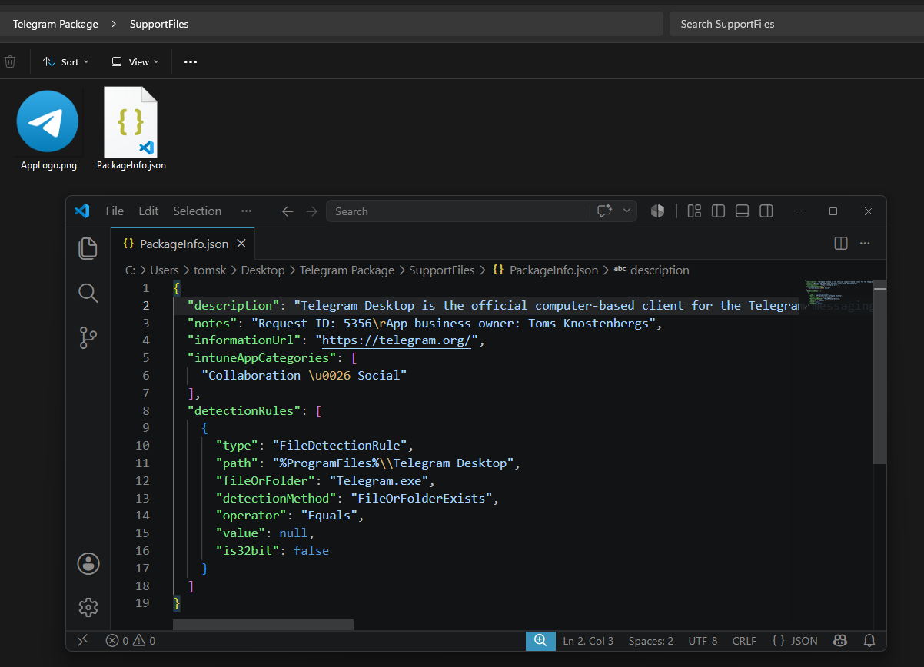Open the Selection menu in VS Code

[197, 211]
